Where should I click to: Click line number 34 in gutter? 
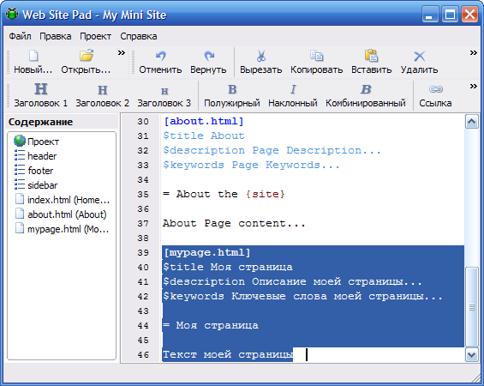tap(143, 179)
